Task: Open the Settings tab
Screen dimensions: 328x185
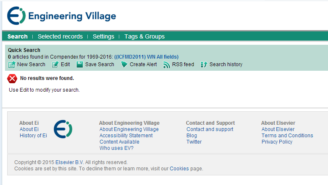Action: 104,36
